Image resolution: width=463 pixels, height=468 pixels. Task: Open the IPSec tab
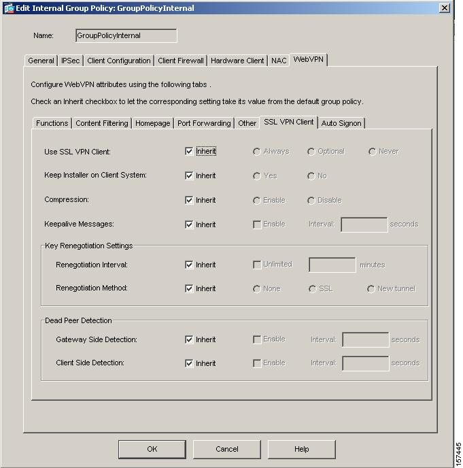71,61
